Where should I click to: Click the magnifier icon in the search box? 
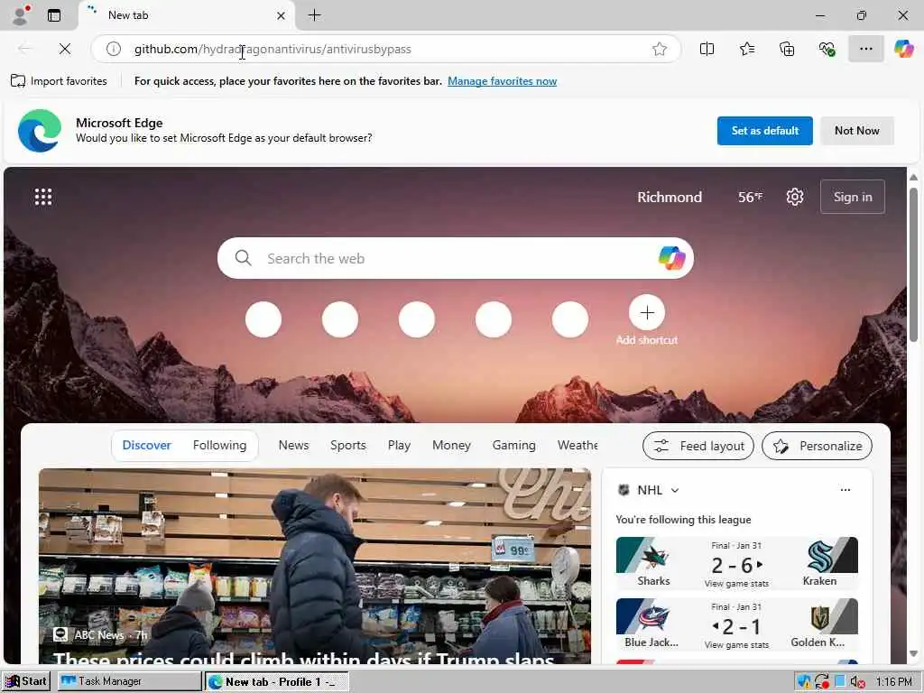(x=243, y=258)
